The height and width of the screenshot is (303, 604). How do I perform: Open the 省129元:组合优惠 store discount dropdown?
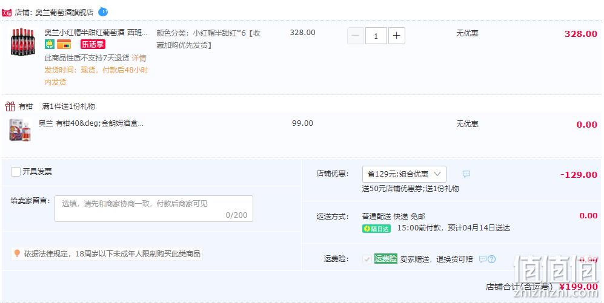[x=404, y=174]
